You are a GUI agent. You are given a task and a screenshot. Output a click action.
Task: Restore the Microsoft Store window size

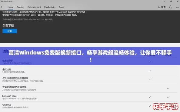[x=171, y=2]
